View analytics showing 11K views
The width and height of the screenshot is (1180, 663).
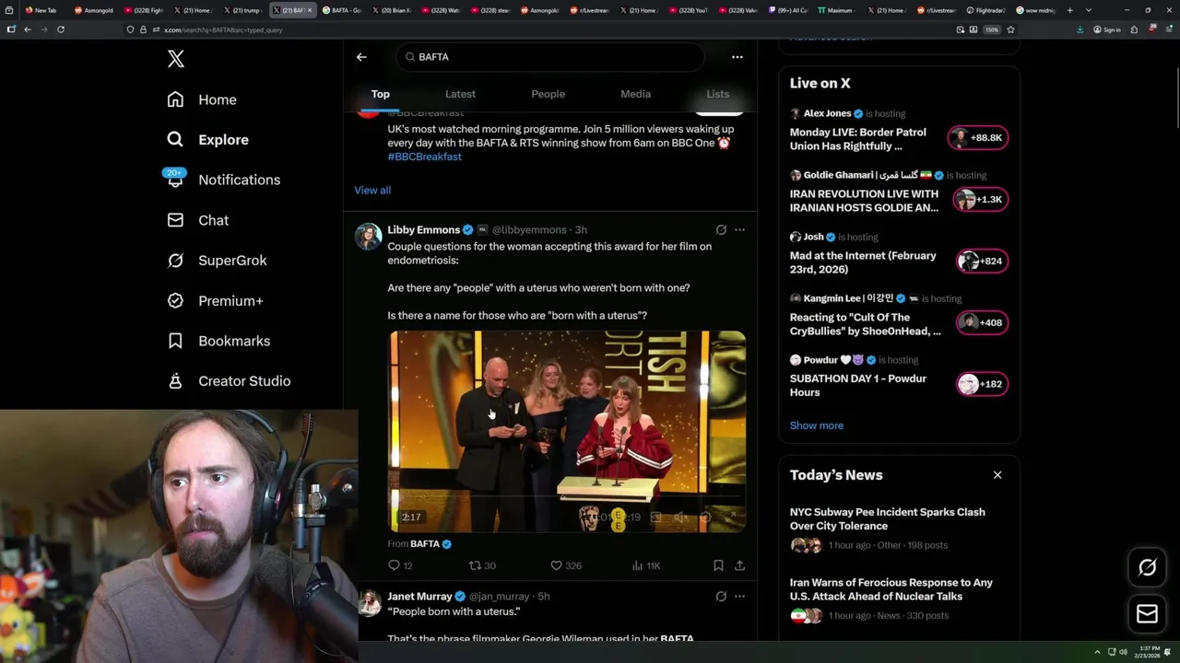tap(647, 565)
